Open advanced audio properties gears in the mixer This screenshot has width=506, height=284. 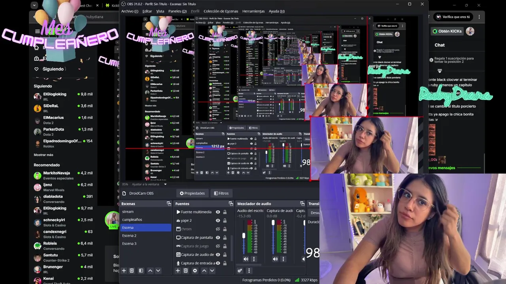(x=240, y=271)
